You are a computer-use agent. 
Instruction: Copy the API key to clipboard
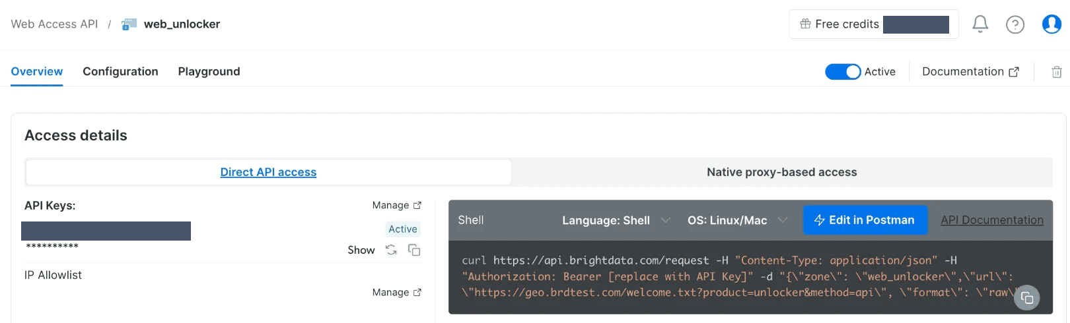click(x=414, y=250)
